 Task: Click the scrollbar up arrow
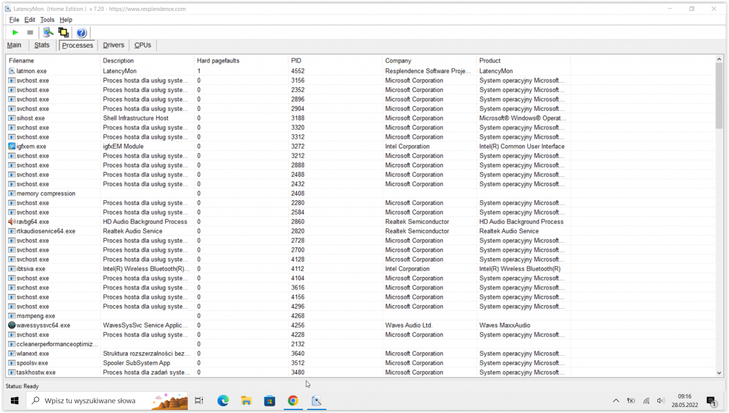(719, 59)
